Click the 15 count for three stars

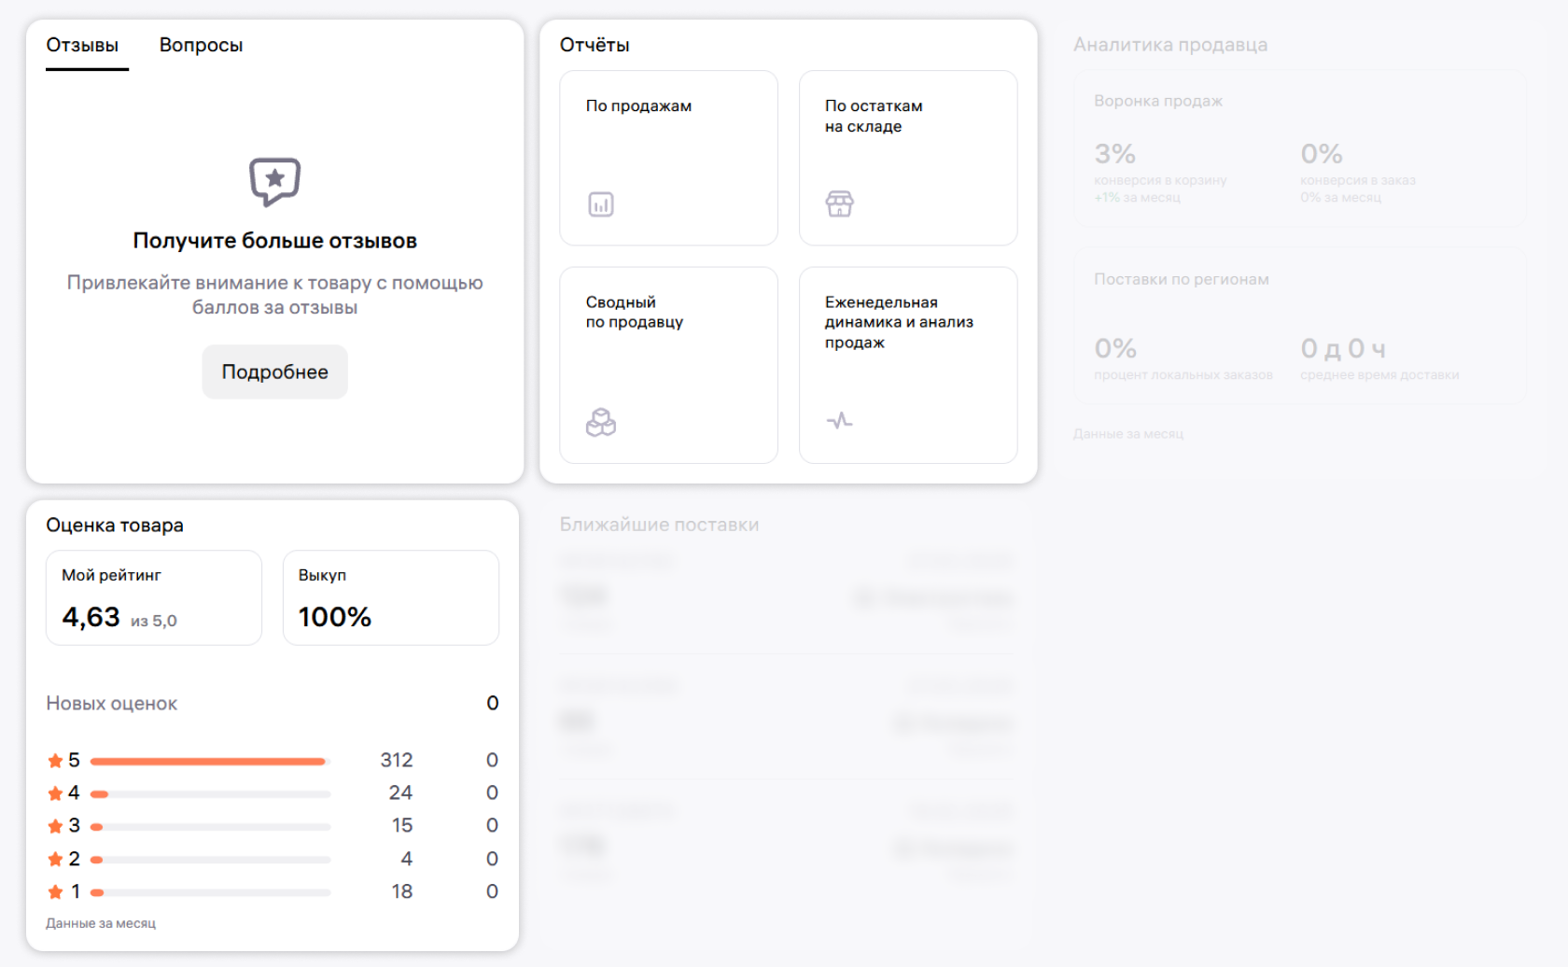[x=402, y=825]
